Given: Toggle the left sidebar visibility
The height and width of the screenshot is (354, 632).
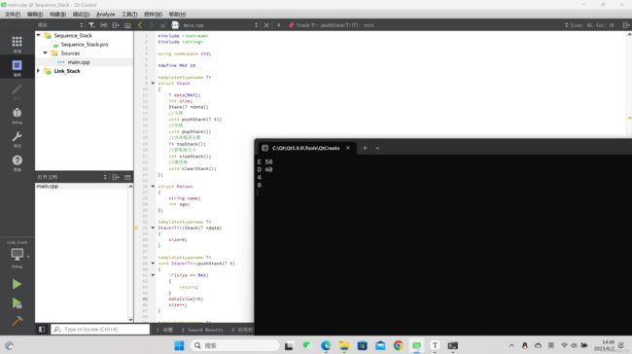Looking at the screenshot, I should point(42,330).
